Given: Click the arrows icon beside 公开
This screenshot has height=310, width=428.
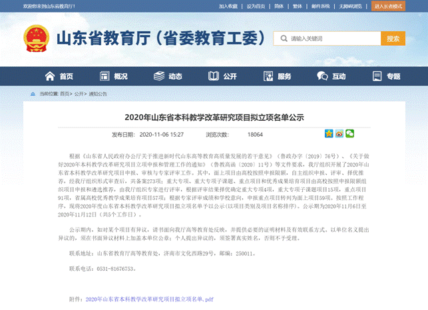Looking at the screenshot, I should click(x=214, y=76).
